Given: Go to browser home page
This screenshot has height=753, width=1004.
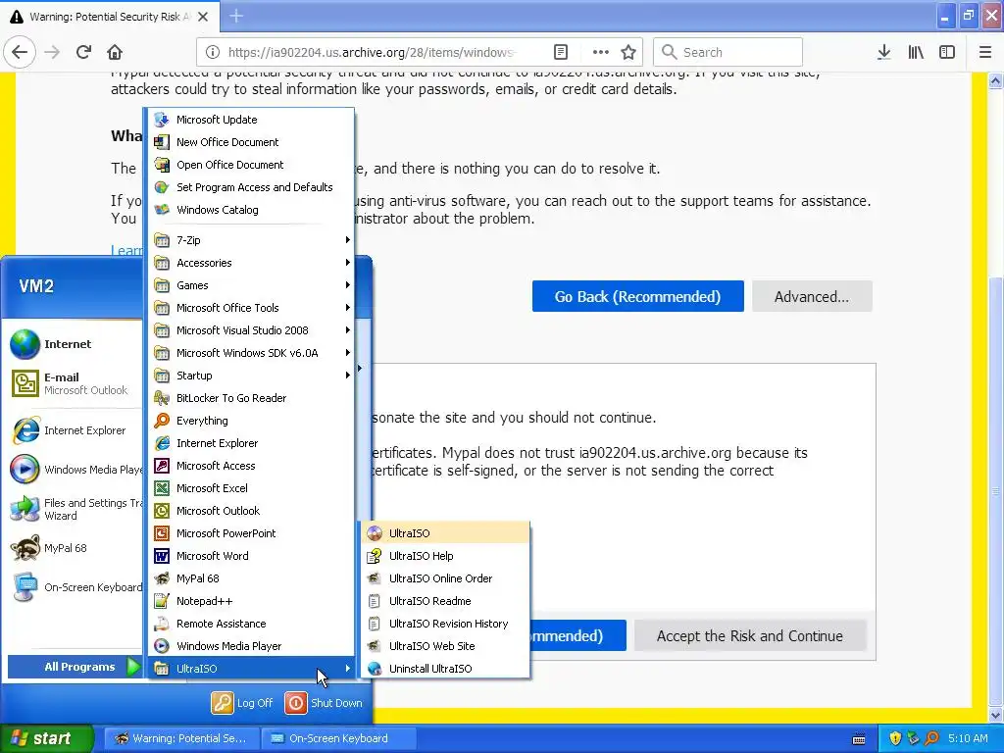Looking at the screenshot, I should (x=115, y=52).
